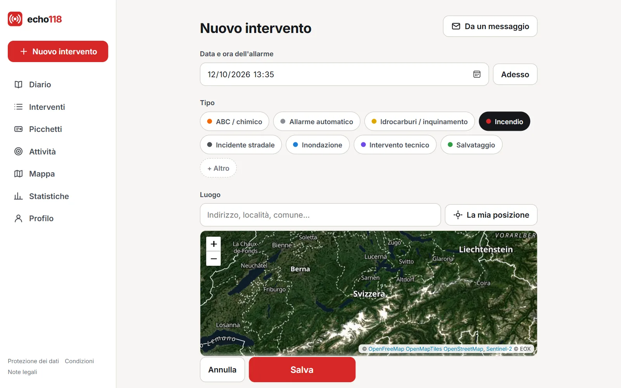Click the OpenFreeMap attribution link

[386, 349]
